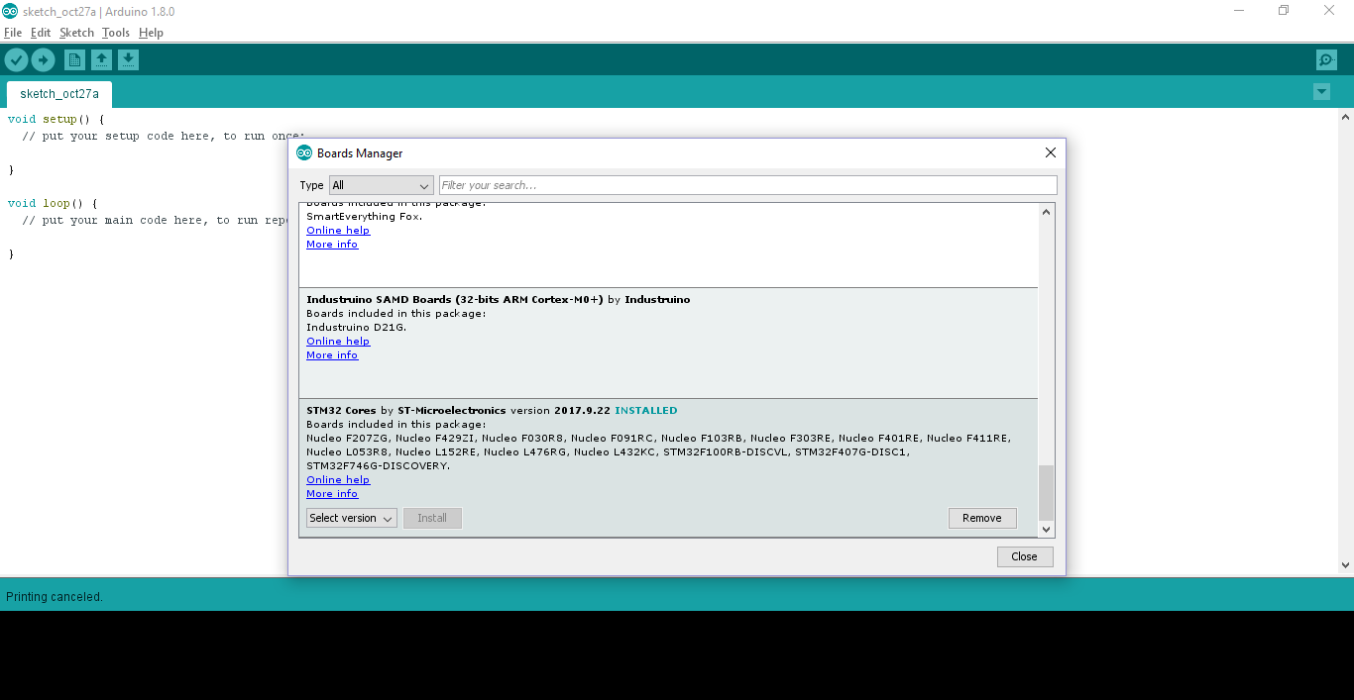Select the Verify sketch checkmark icon

17,59
